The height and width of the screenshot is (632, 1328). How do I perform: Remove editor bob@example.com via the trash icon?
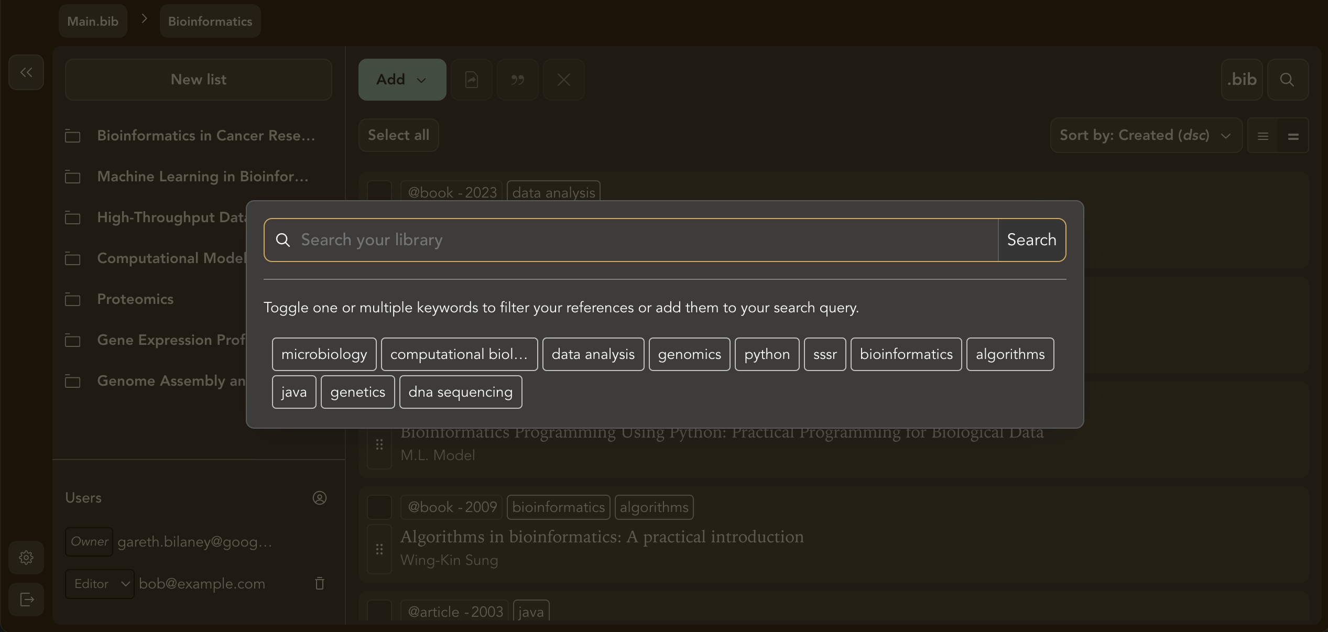319,583
